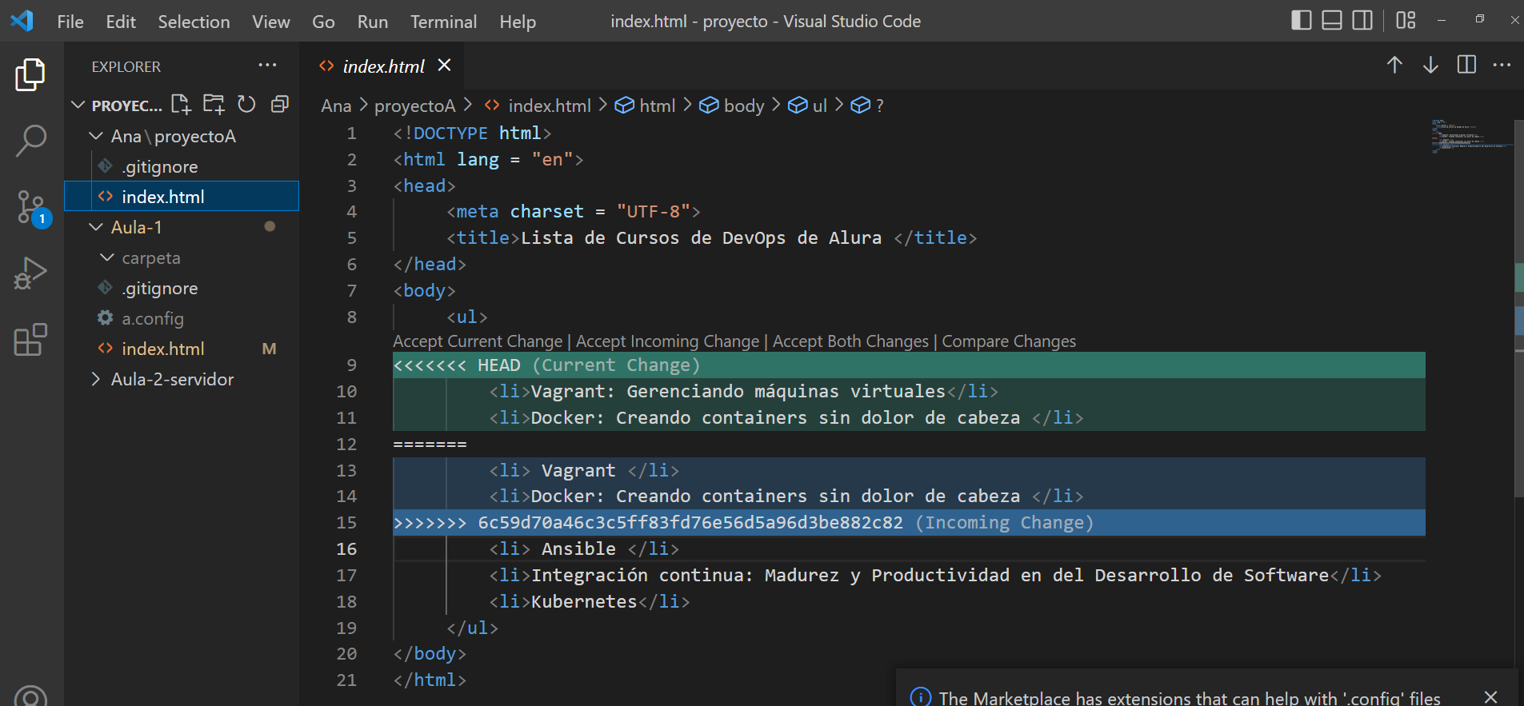1524x706 pixels.
Task: Click the VS Code logo icon
Action: pyautogui.click(x=22, y=21)
